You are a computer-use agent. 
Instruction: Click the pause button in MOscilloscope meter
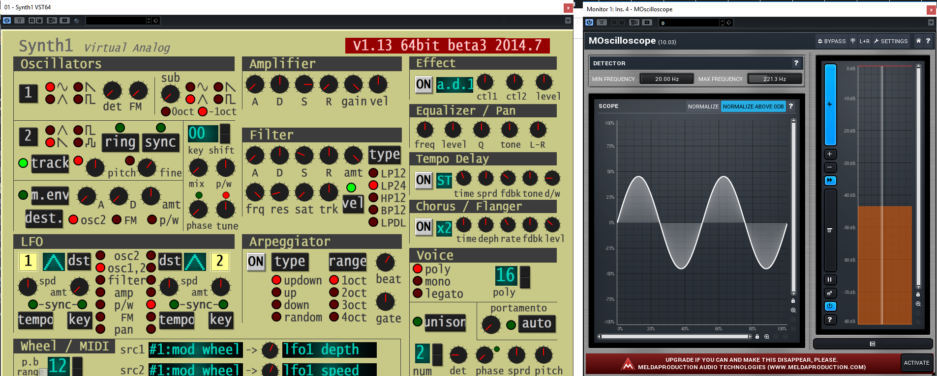(x=830, y=280)
